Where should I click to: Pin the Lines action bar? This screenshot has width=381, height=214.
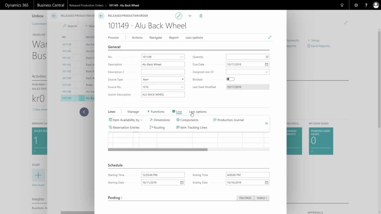266,123
